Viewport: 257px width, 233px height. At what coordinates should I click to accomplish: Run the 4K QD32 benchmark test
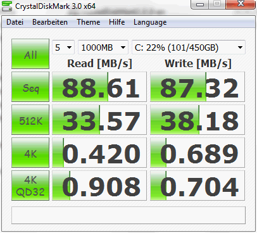point(30,186)
